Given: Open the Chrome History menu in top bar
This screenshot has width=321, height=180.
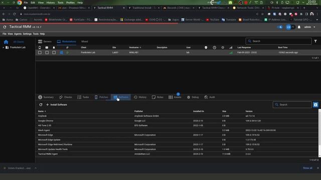Looking at the screenshot, I should pyautogui.click(x=50, y=2).
